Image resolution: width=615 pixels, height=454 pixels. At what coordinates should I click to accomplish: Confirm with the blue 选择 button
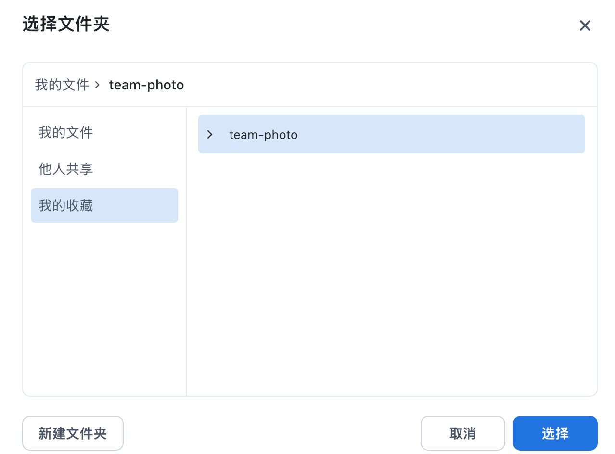555,433
